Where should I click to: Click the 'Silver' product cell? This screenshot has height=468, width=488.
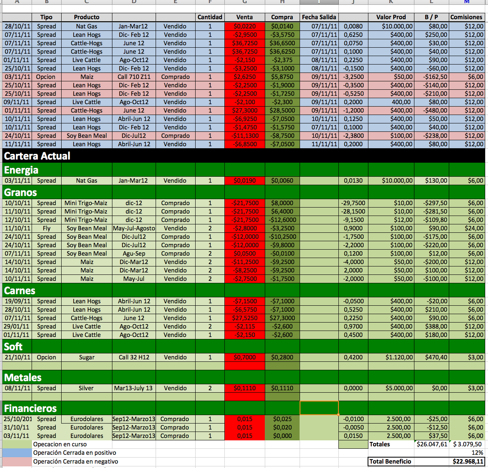point(87,388)
